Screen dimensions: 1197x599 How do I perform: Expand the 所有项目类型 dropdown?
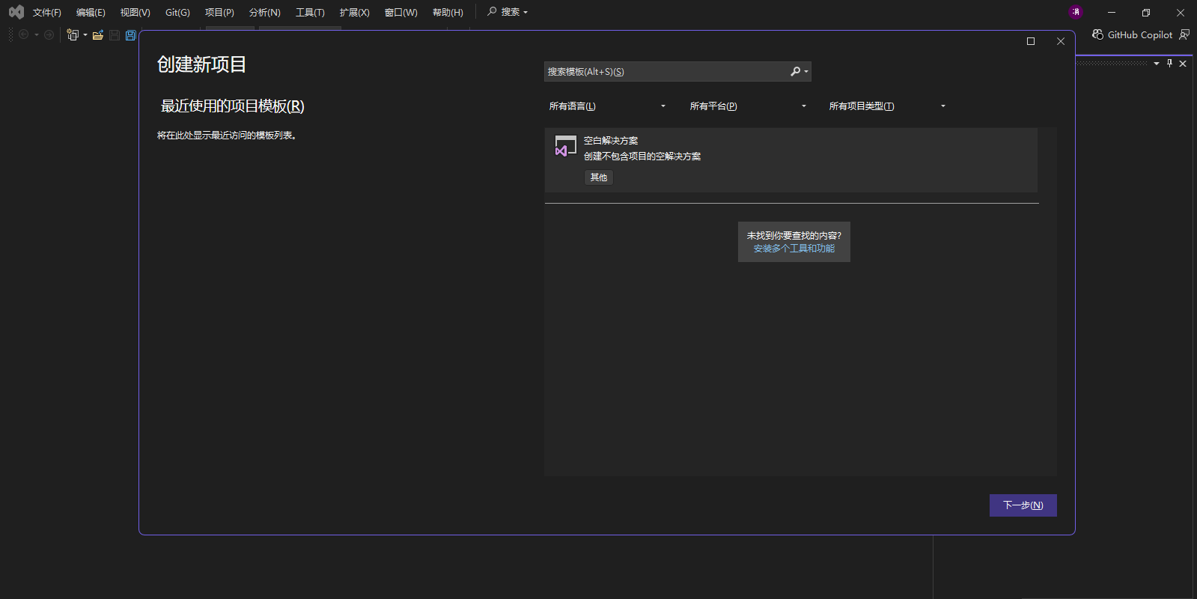click(x=887, y=106)
